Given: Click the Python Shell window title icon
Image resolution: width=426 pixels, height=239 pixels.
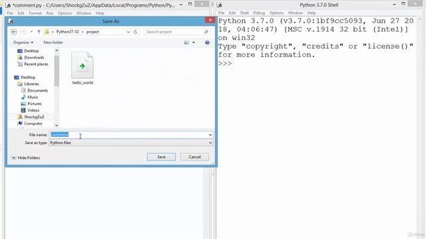Looking at the screenshot, I should coord(220,5).
